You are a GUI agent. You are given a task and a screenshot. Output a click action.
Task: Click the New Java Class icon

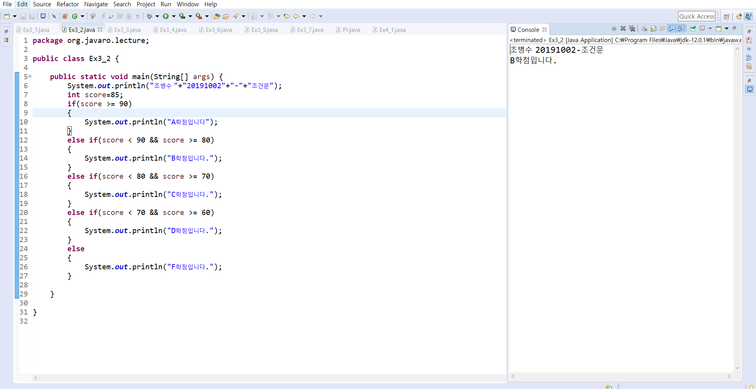click(74, 16)
